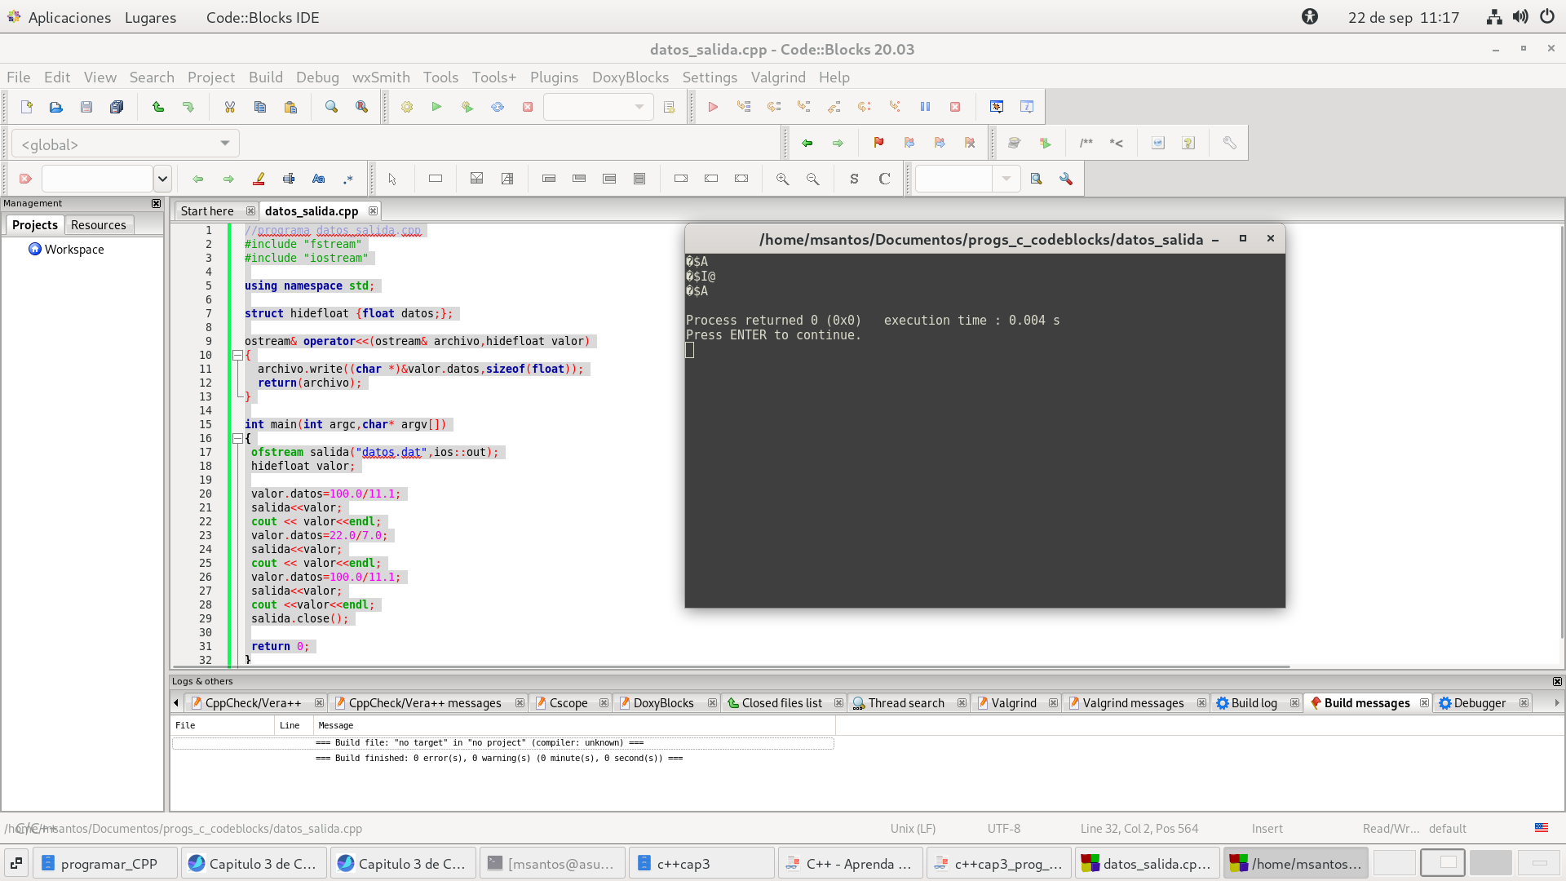The height and width of the screenshot is (881, 1566).
Task: Toggle match case 'Aa' search option
Action: tap(318, 179)
